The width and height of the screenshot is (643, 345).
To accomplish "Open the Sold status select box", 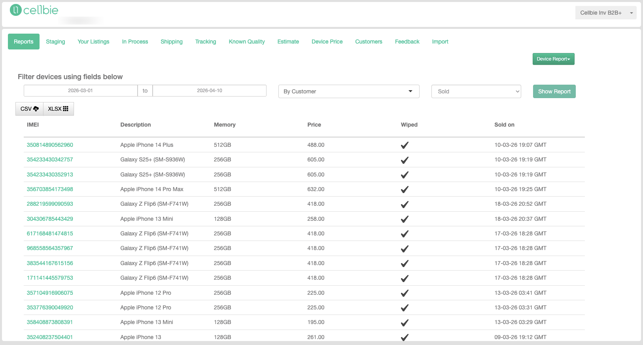I will pos(476,91).
